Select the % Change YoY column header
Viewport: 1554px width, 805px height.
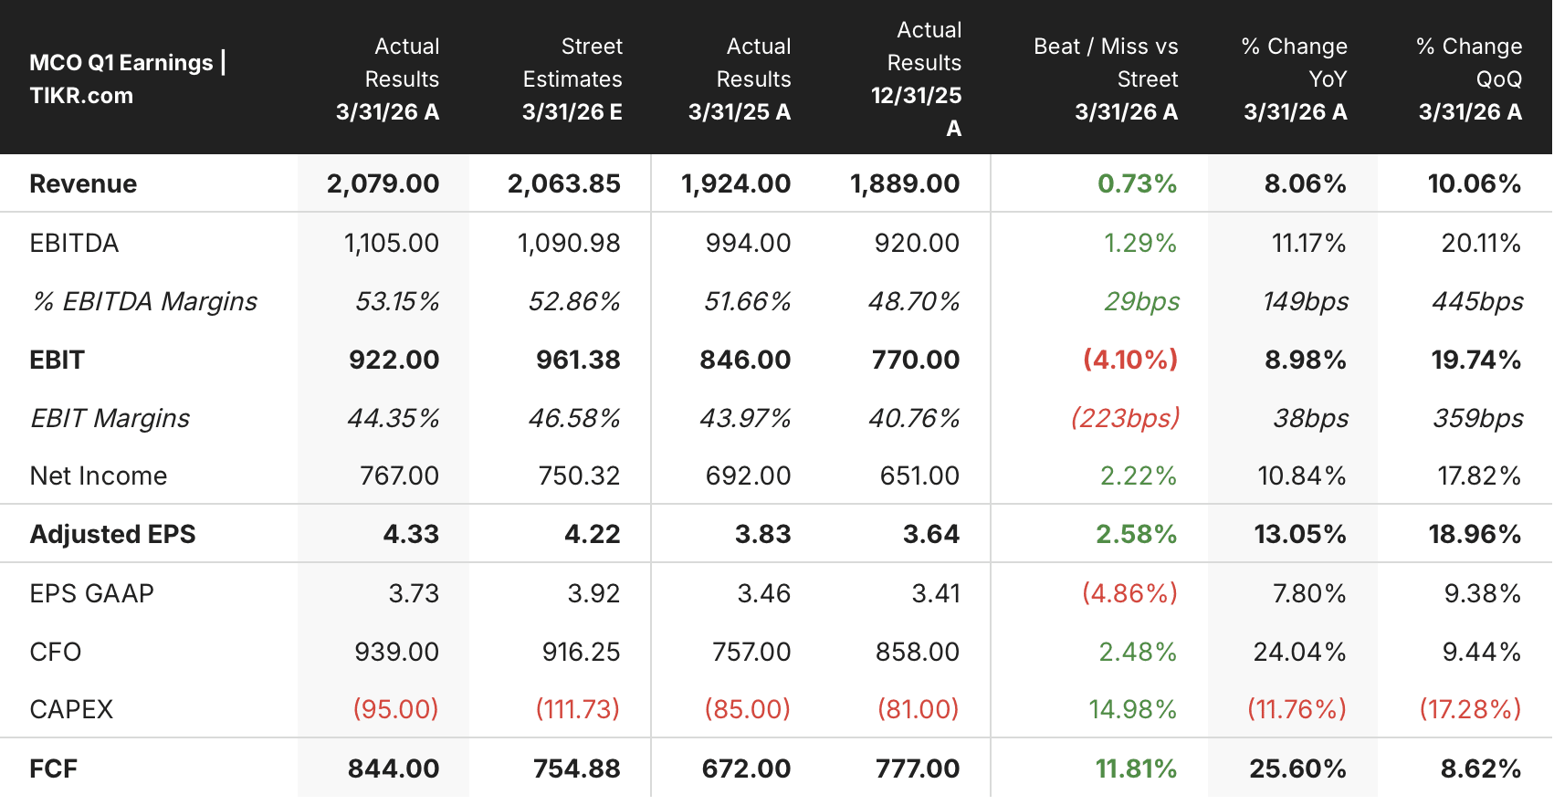click(1295, 78)
